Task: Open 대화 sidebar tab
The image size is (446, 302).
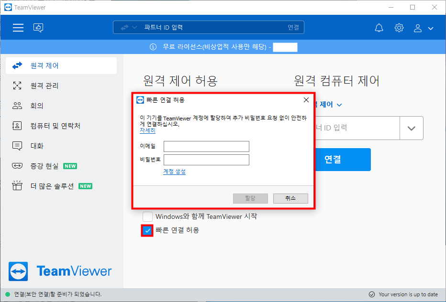Action: (x=61, y=146)
